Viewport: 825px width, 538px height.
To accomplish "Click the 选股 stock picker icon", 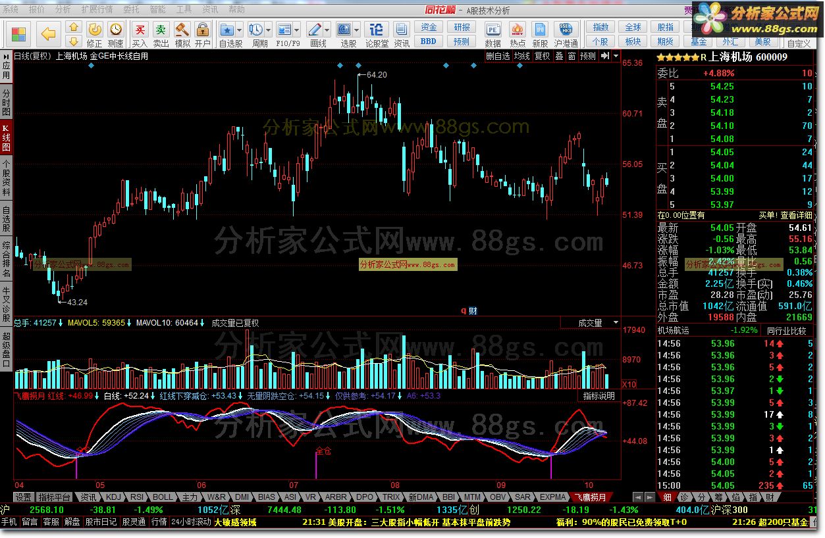I will [344, 30].
